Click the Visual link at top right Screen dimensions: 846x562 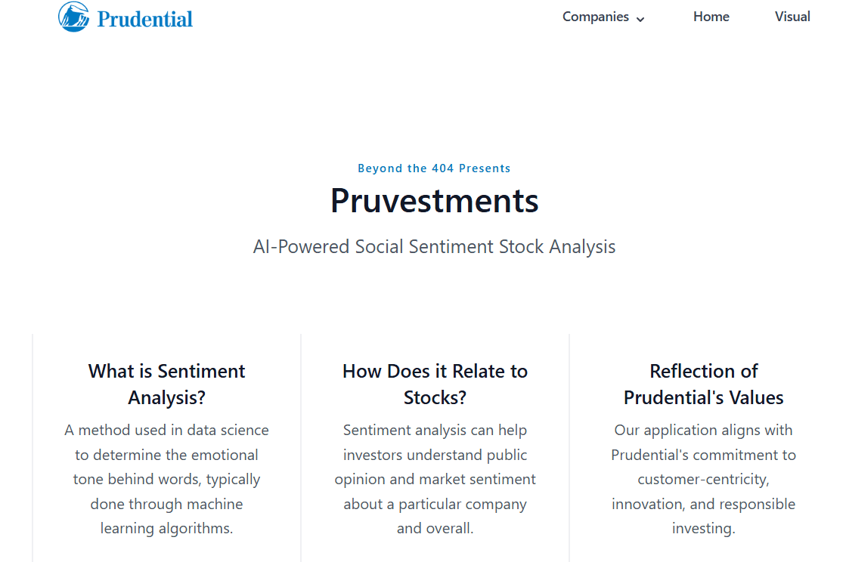click(x=792, y=17)
